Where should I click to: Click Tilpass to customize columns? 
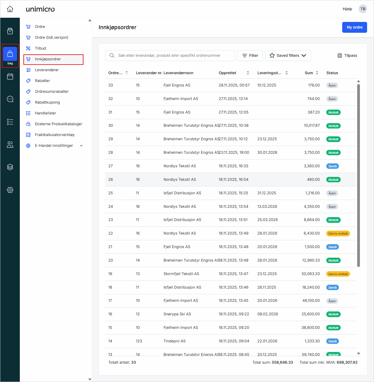point(347,56)
